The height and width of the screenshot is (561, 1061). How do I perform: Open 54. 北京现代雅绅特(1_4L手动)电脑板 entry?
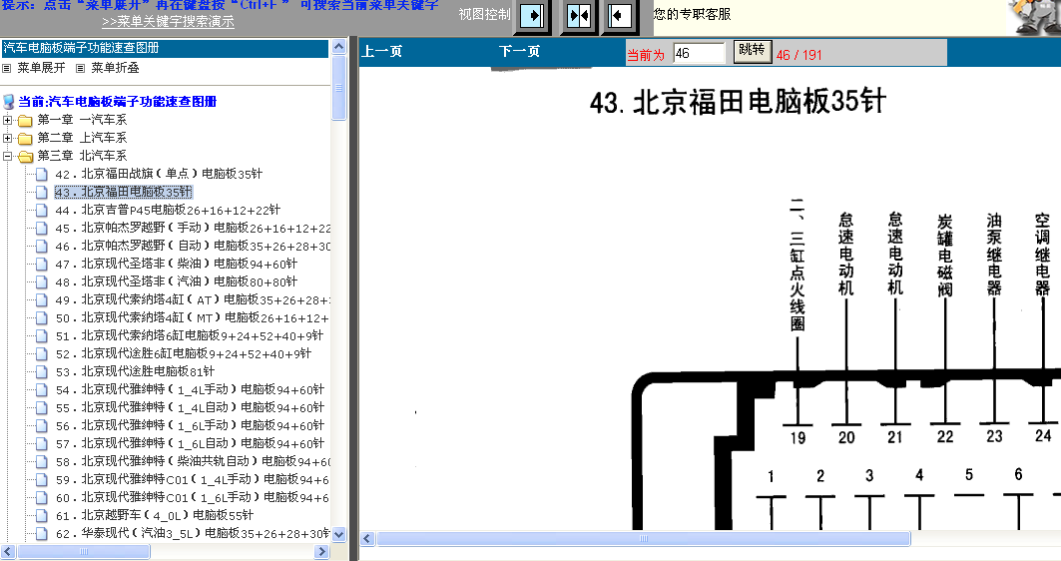[x=190, y=389]
